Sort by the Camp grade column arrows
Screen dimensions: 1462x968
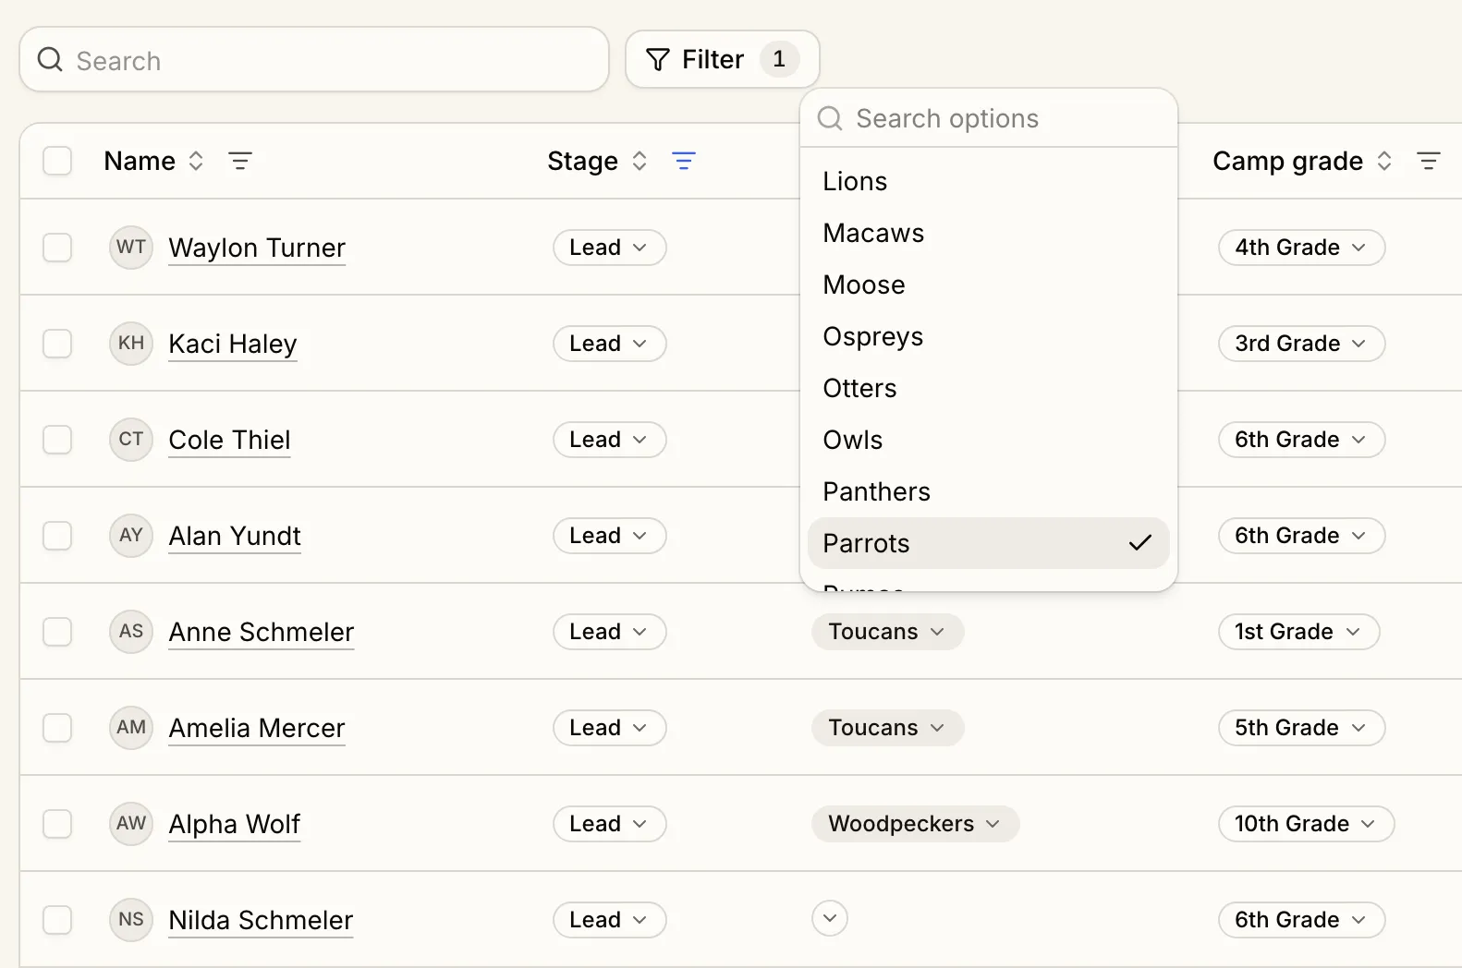[x=1384, y=161]
